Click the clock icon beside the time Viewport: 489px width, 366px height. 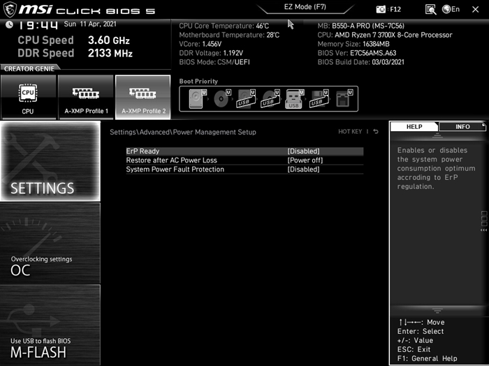[x=9, y=24]
